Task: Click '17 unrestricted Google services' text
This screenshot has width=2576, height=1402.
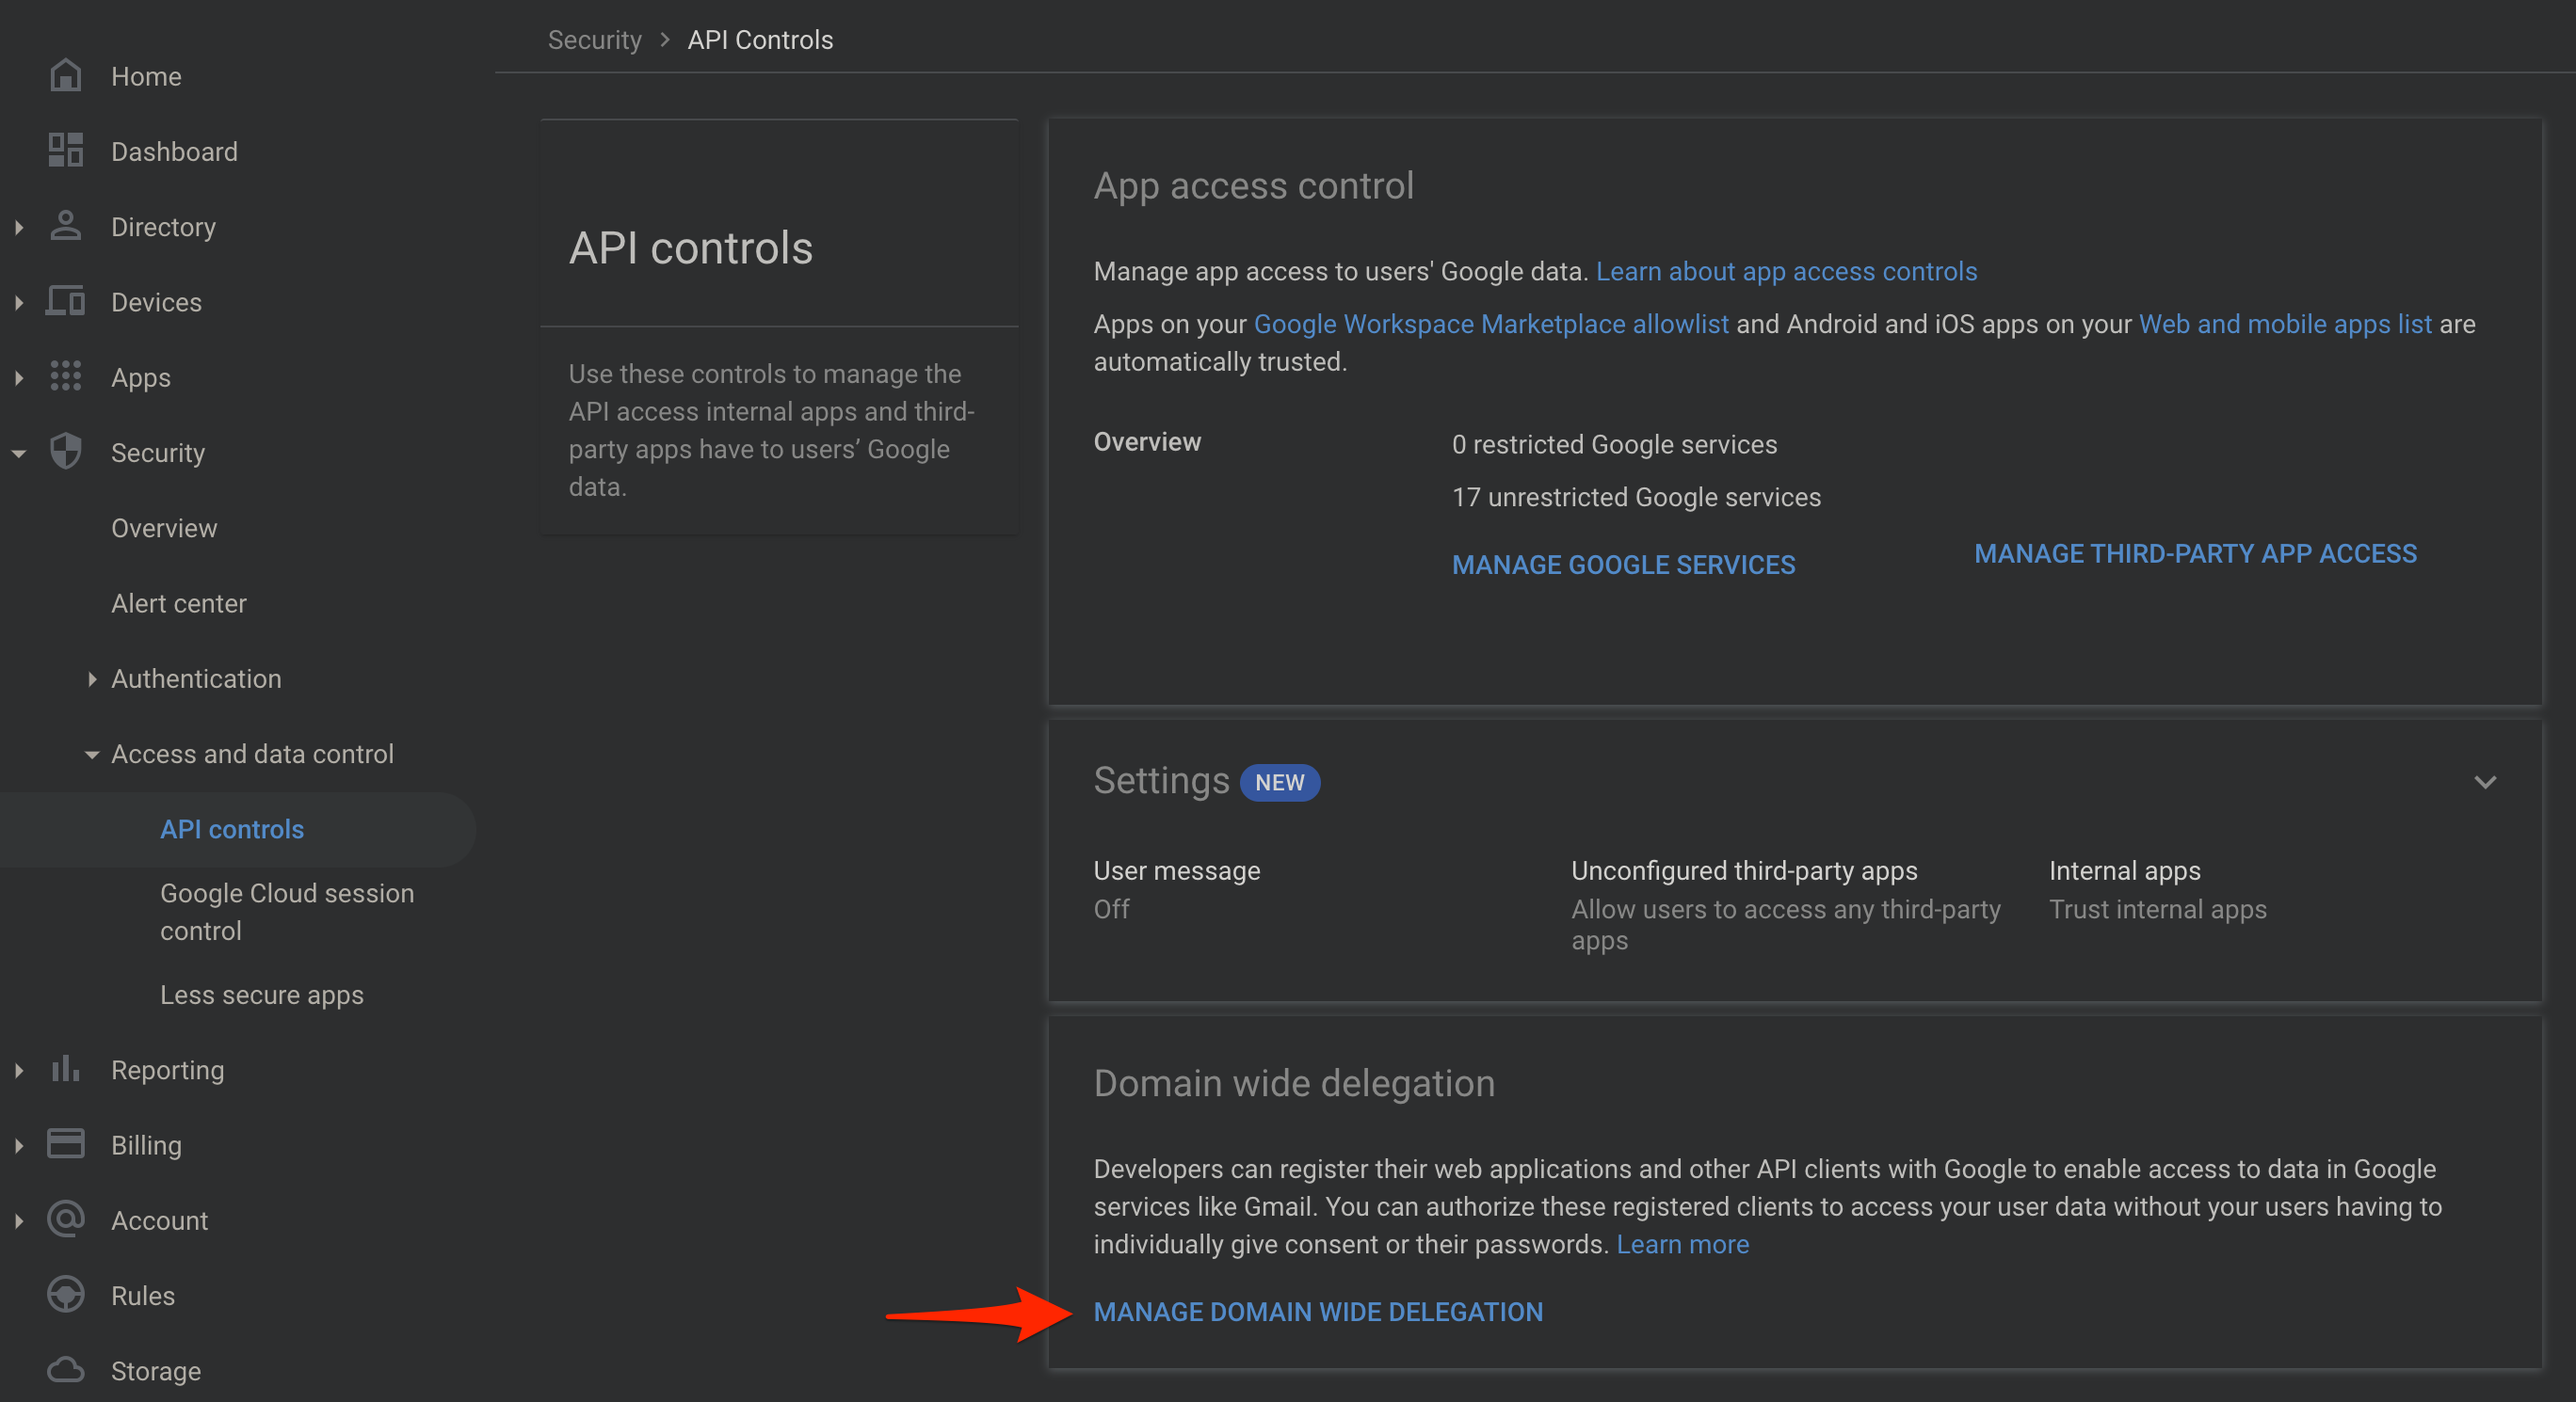Action: click(x=1636, y=498)
